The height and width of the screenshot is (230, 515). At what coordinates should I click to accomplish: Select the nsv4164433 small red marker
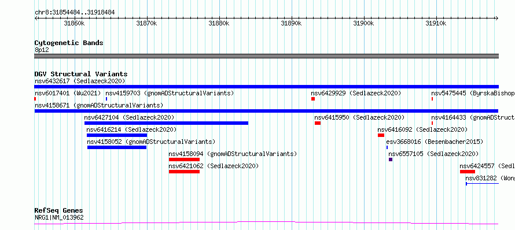click(x=432, y=123)
